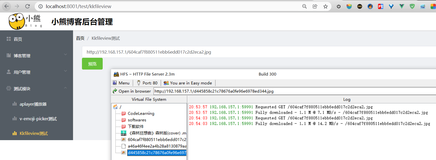Open the HFS Menu button

click(x=121, y=83)
